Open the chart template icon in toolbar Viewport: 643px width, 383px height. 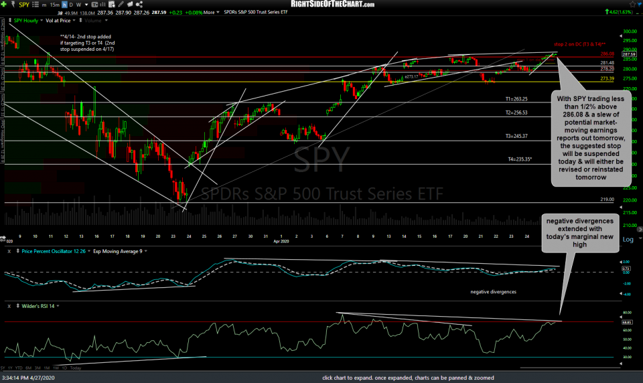pyautogui.click(x=94, y=5)
